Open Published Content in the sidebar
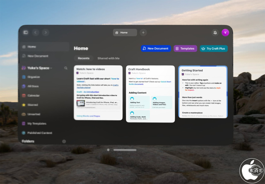Screen dimensions: 265x184 [x=44, y=133]
